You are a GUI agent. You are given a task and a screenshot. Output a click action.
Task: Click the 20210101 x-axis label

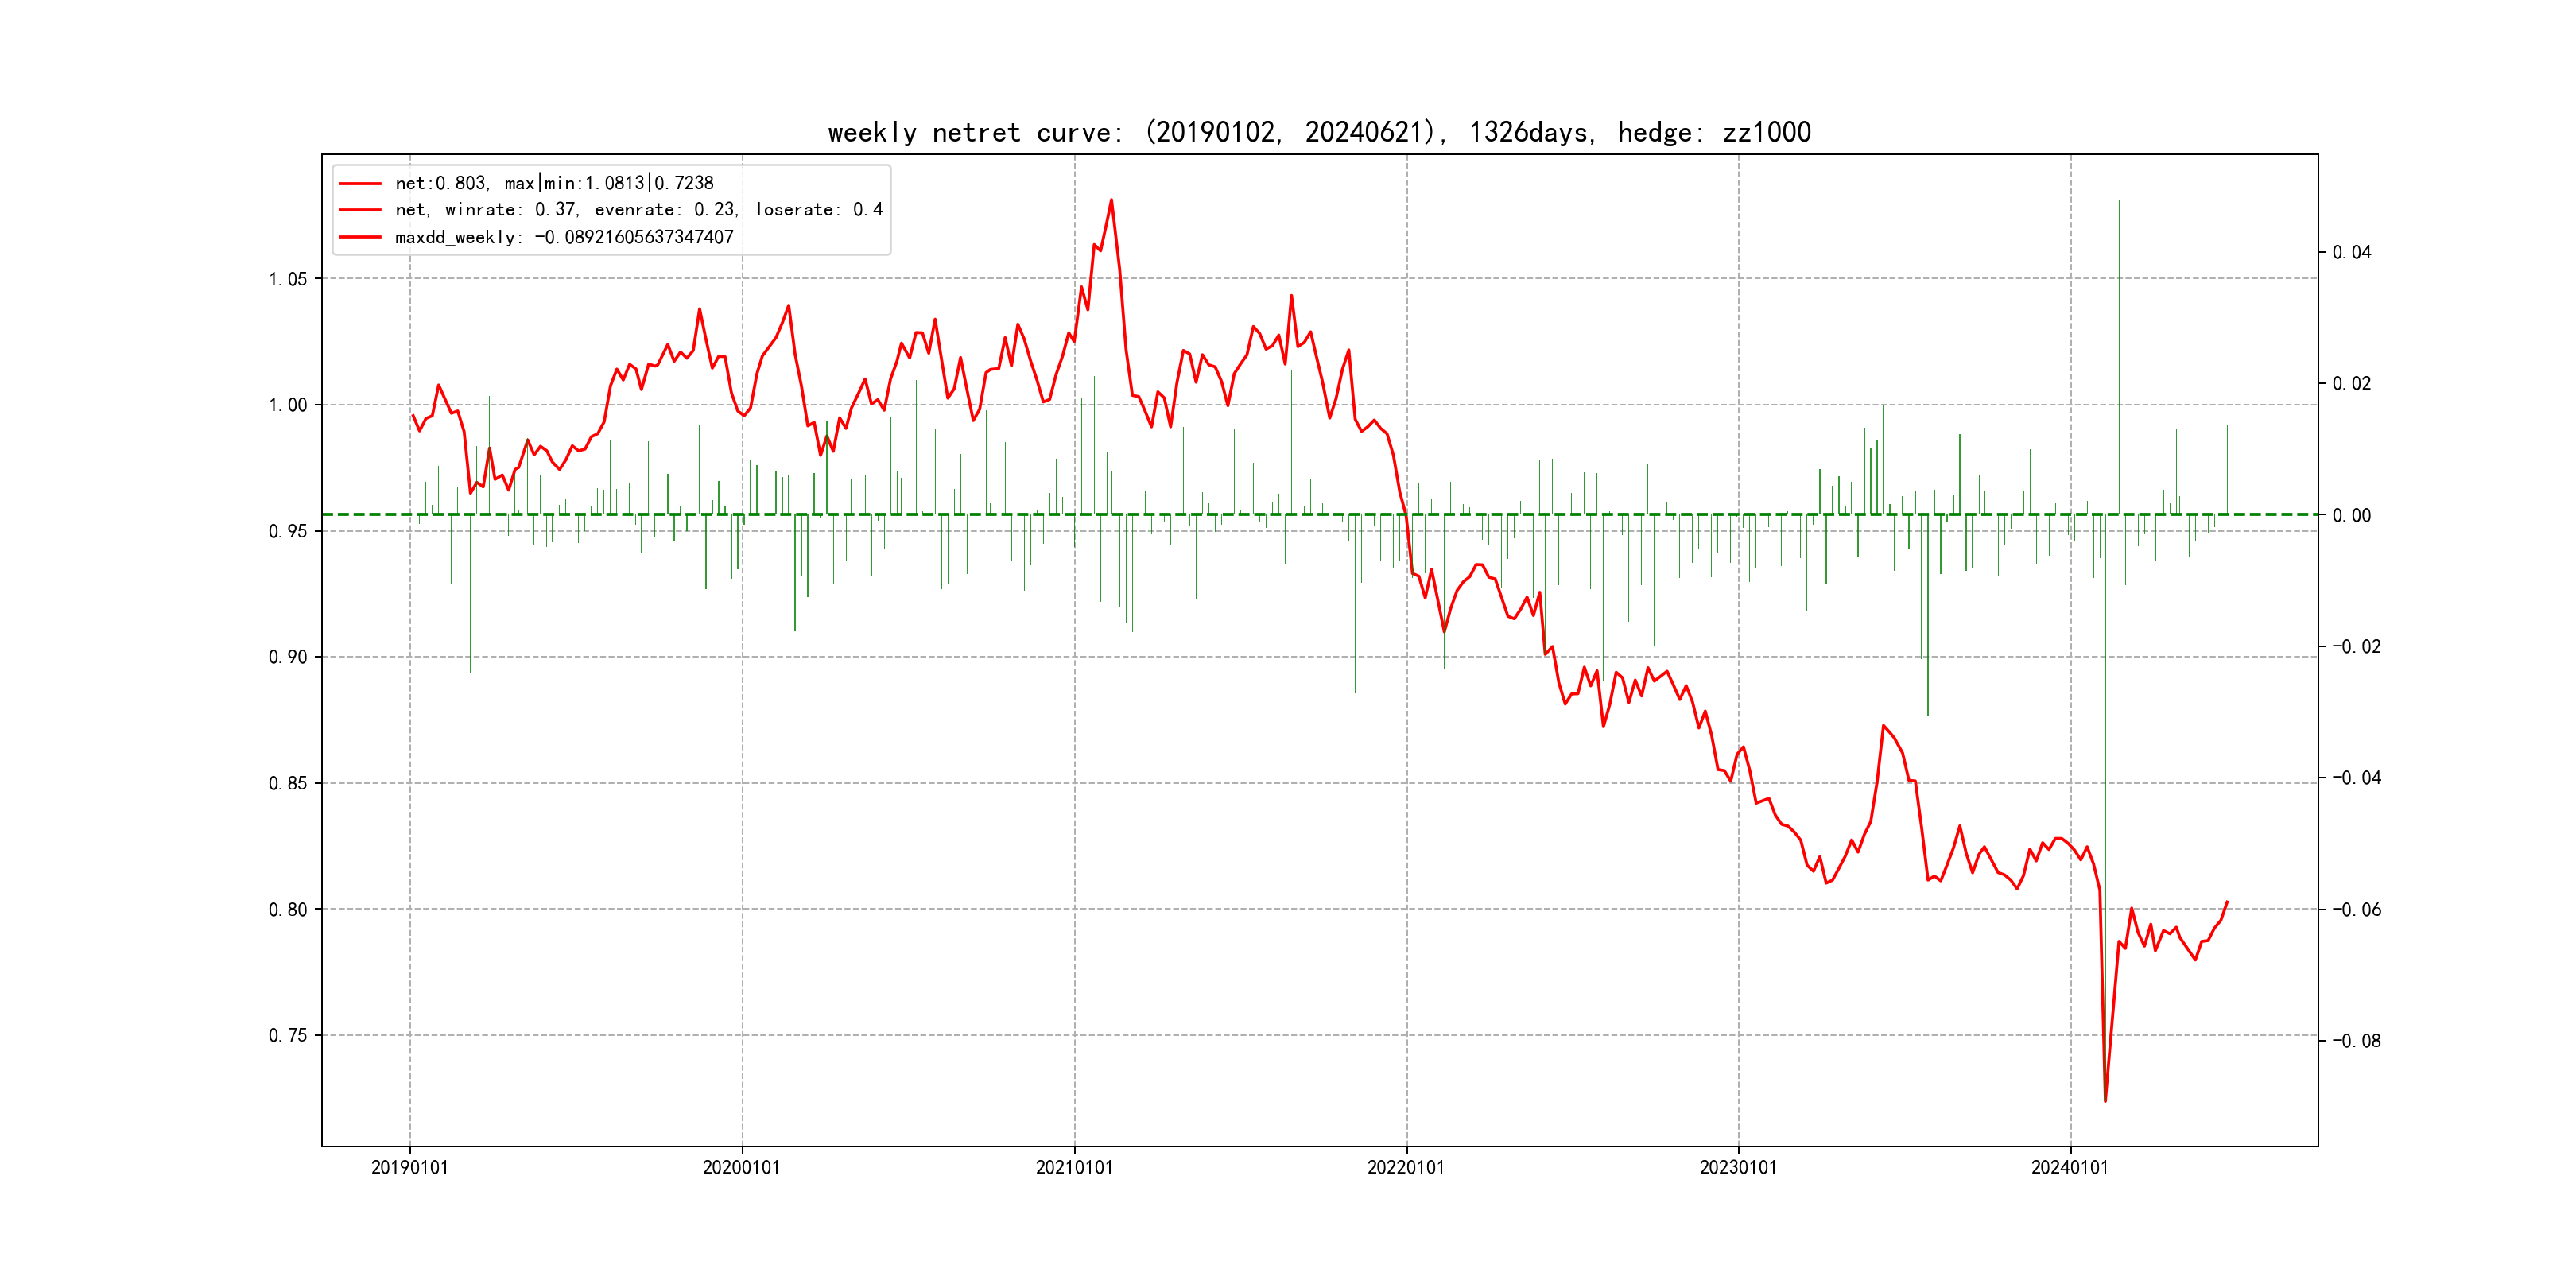(x=1074, y=1168)
